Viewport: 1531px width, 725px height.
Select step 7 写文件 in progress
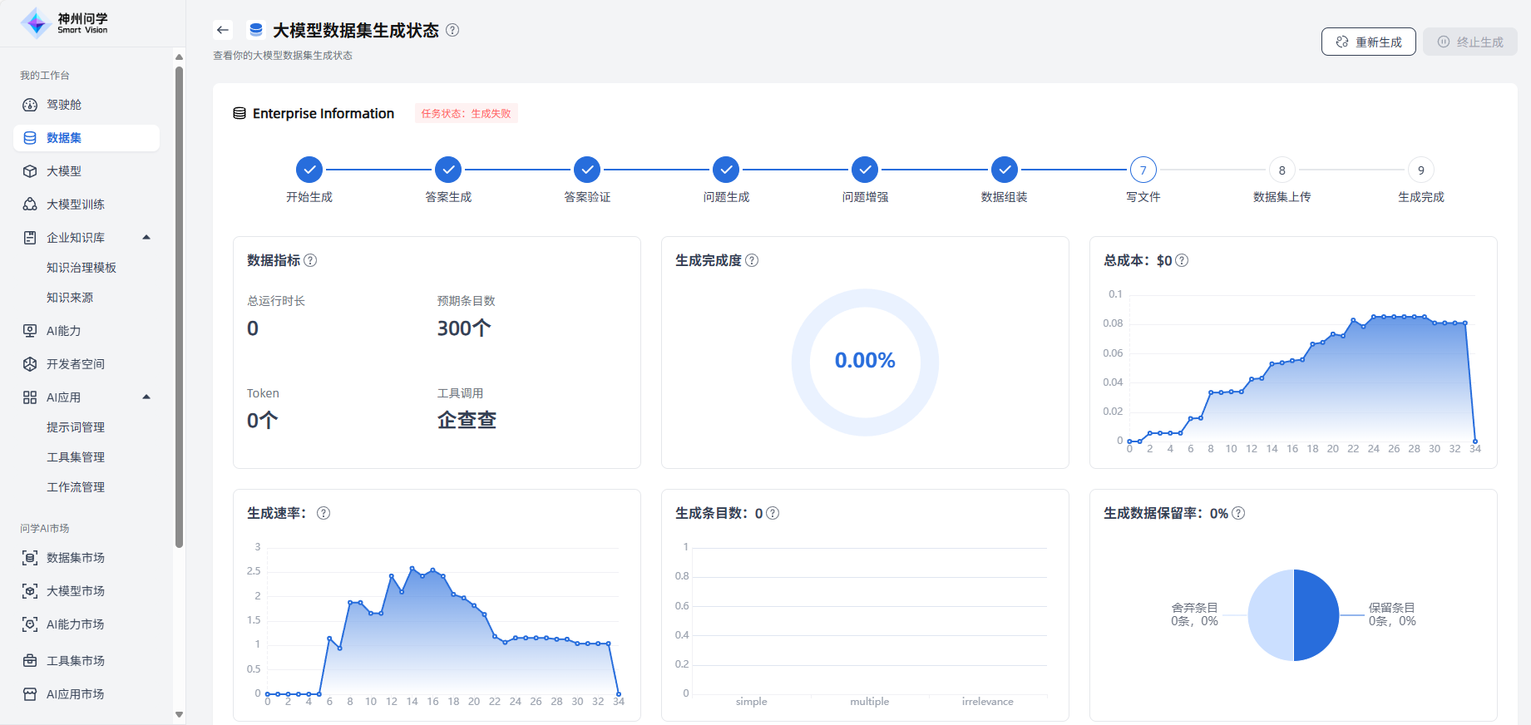pos(1143,170)
